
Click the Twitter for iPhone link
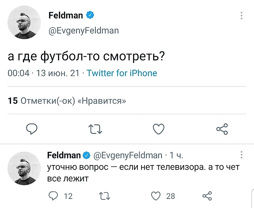pyautogui.click(x=122, y=73)
